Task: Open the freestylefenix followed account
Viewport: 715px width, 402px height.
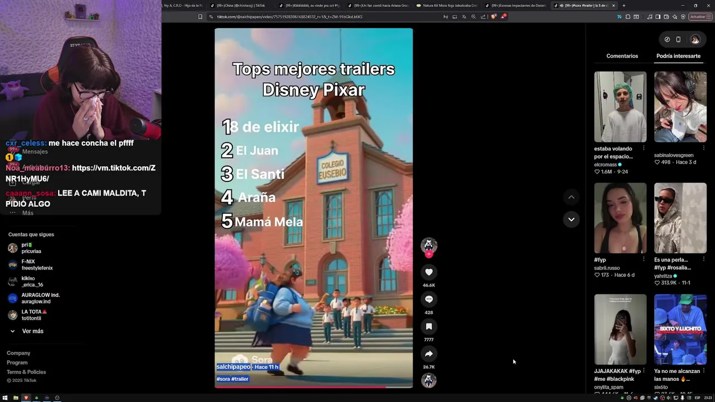Action: pos(37,265)
